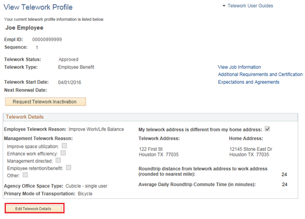Toggle the Other reason checkbox
The width and height of the screenshot is (305, 219).
click(25, 174)
